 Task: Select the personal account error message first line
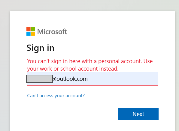[x=90, y=61]
